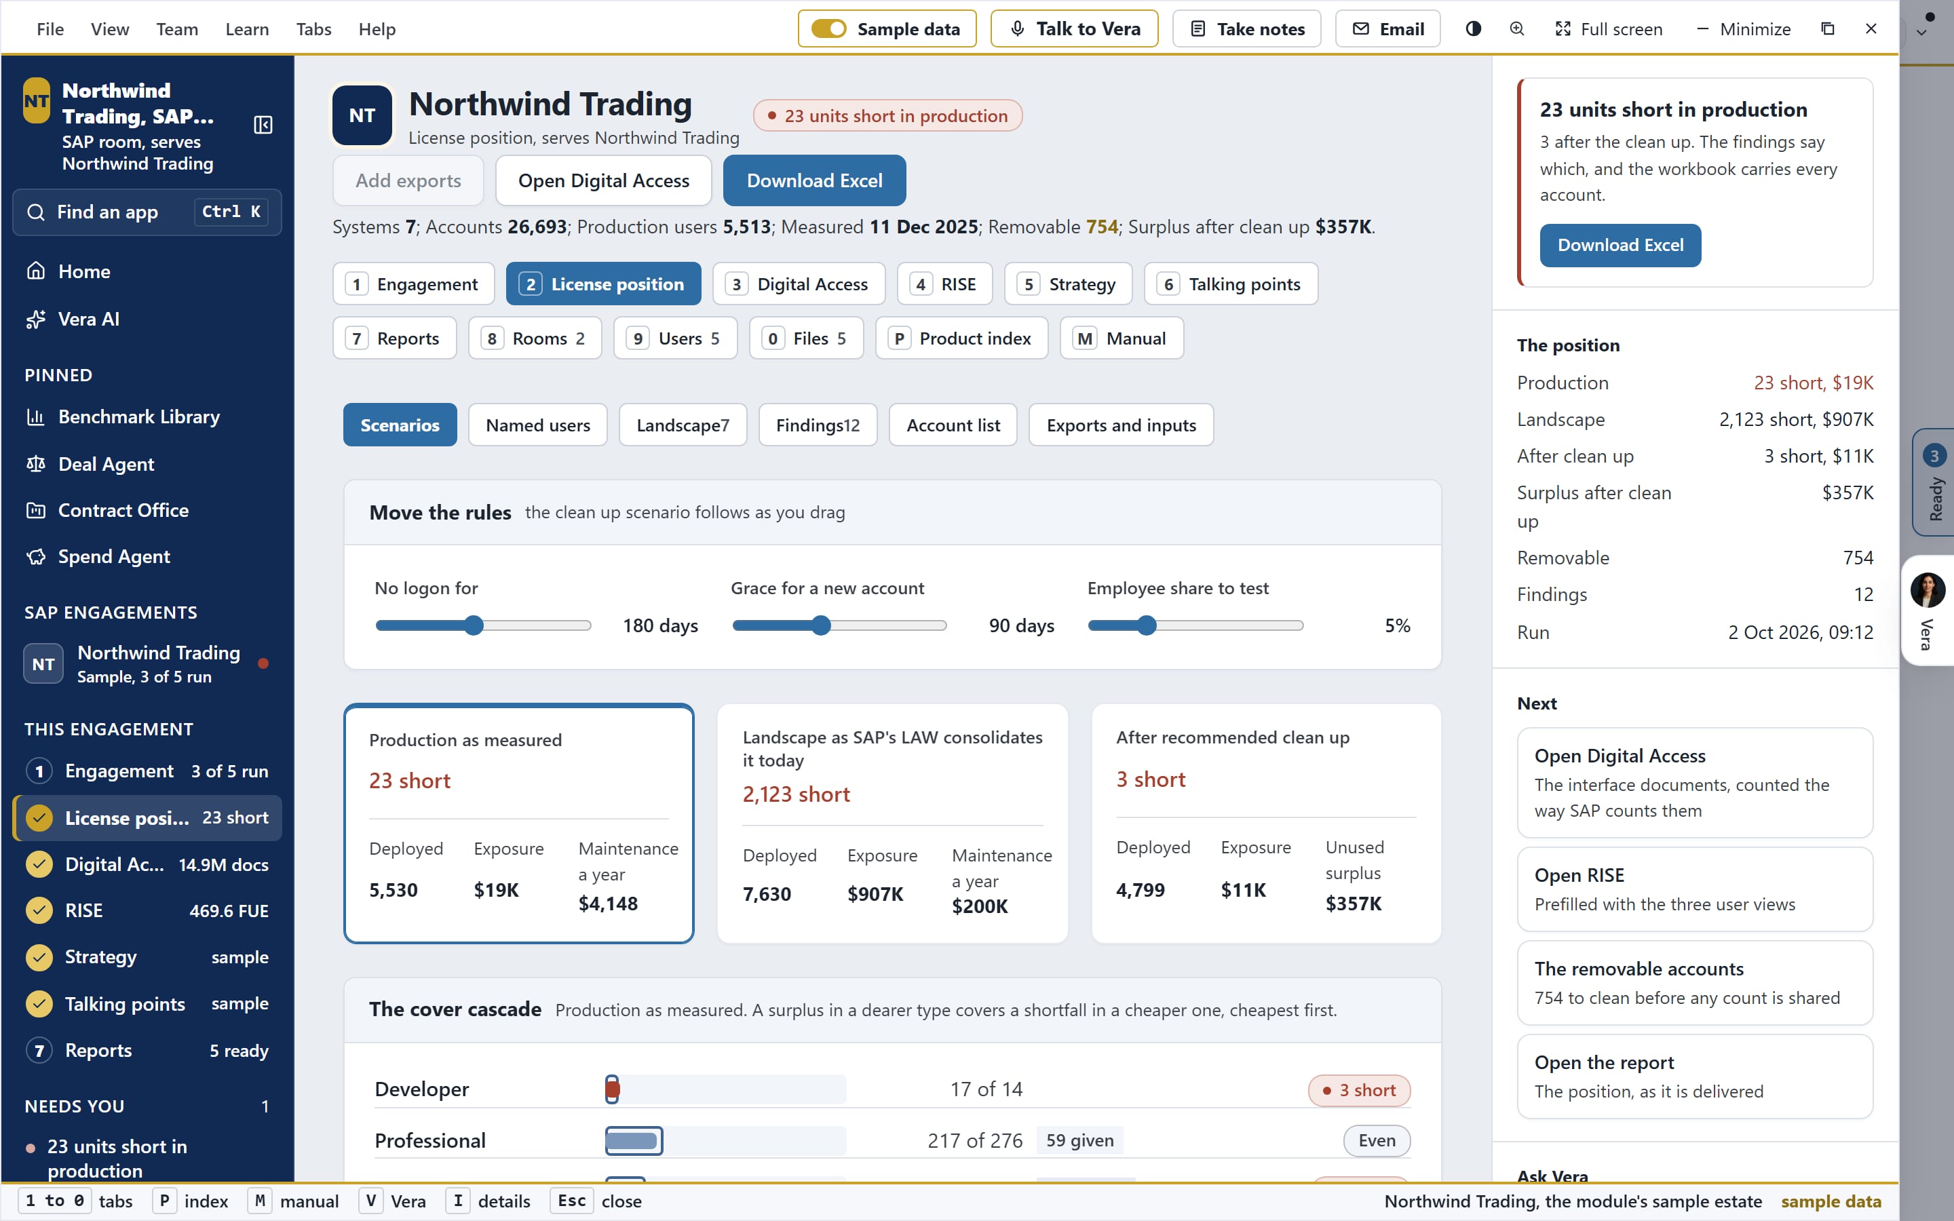Open the Ready side tab with badge 3
Image resolution: width=1954 pixels, height=1221 pixels.
pyautogui.click(x=1933, y=482)
